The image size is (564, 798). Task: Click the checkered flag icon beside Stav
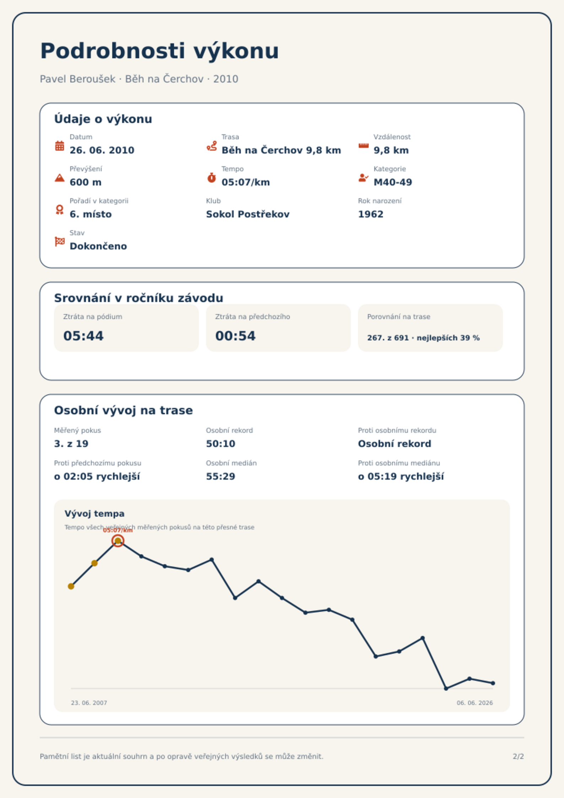point(60,242)
